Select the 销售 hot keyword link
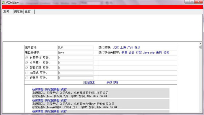This screenshot has width=204, height=115. pos(125,53)
